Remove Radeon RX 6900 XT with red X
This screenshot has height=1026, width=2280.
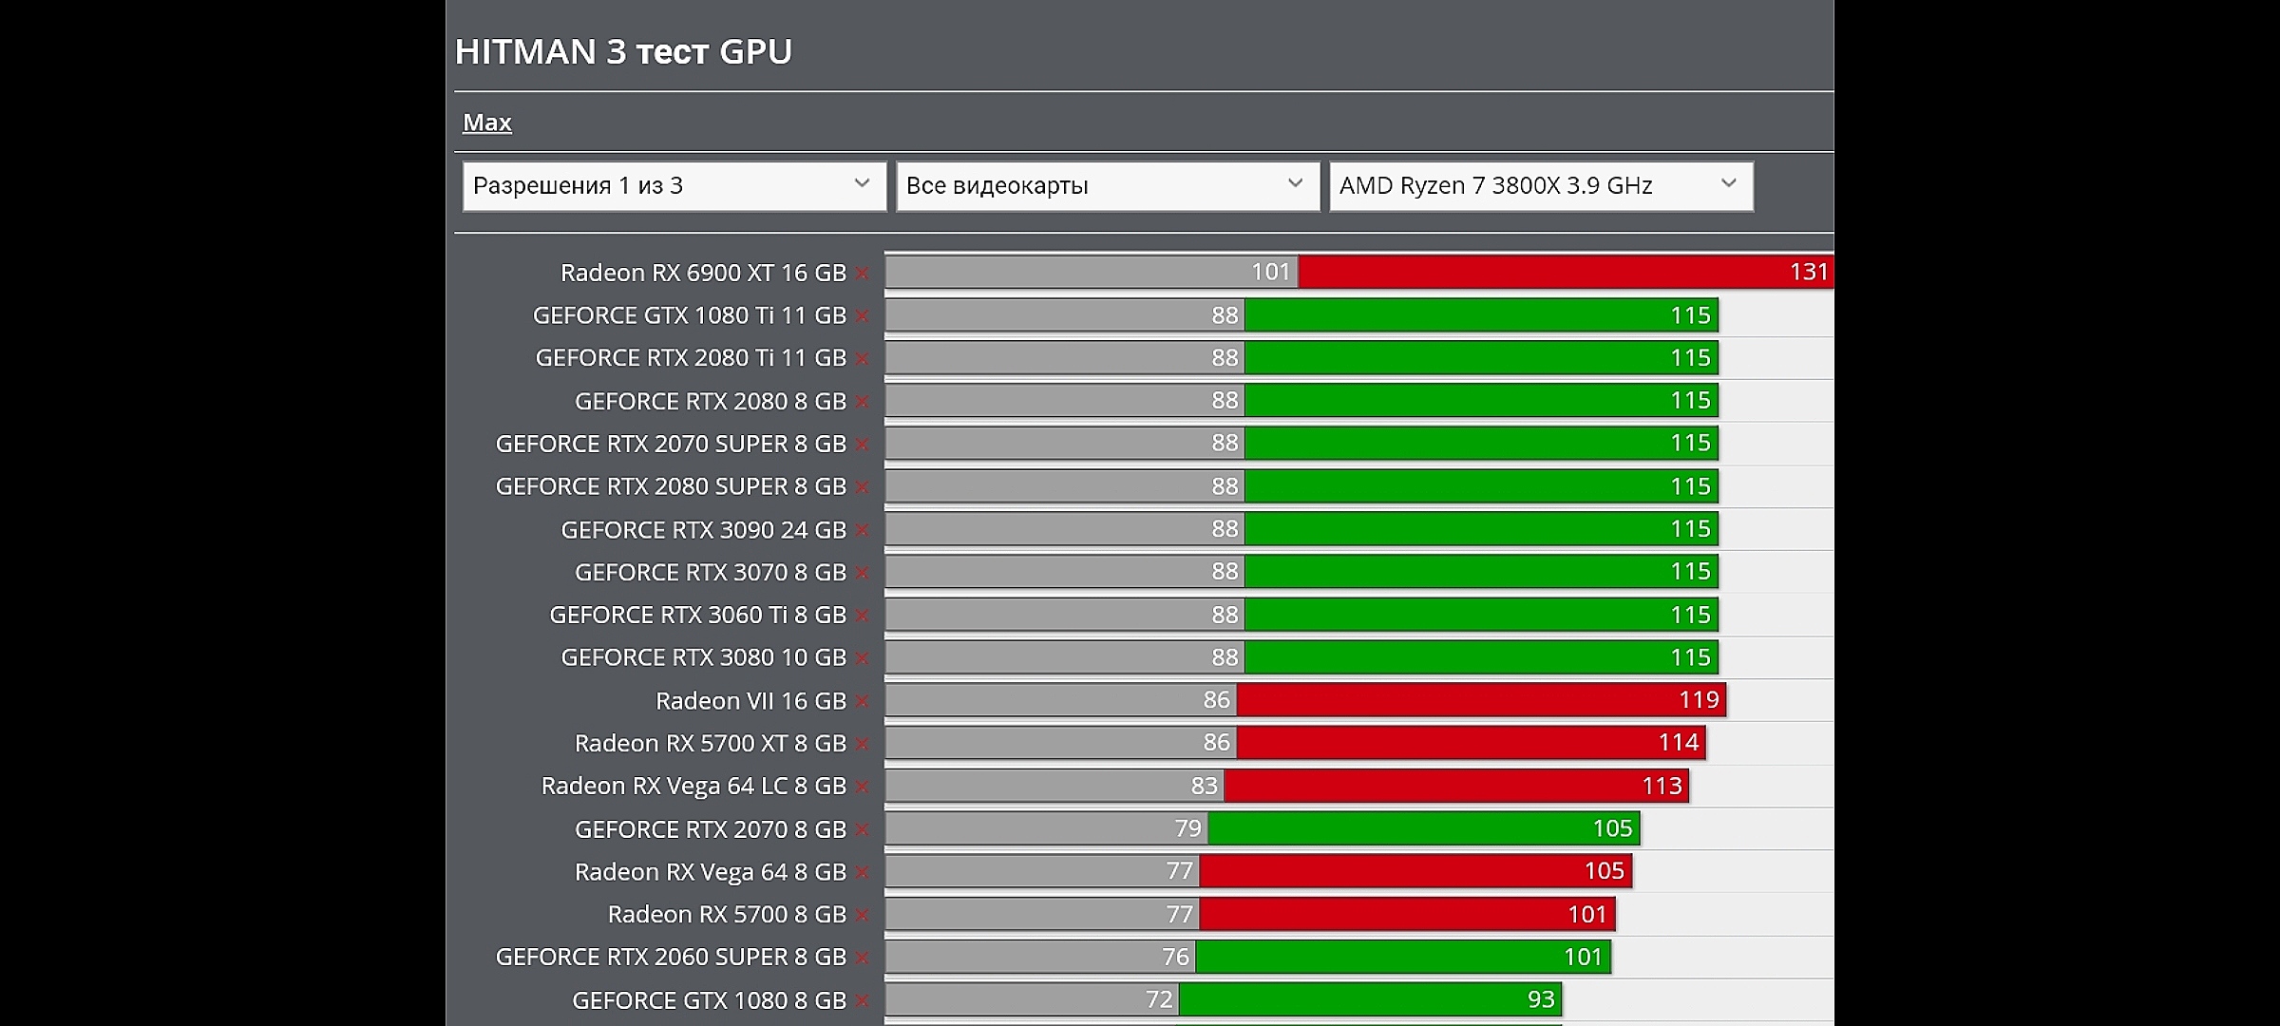click(x=862, y=274)
